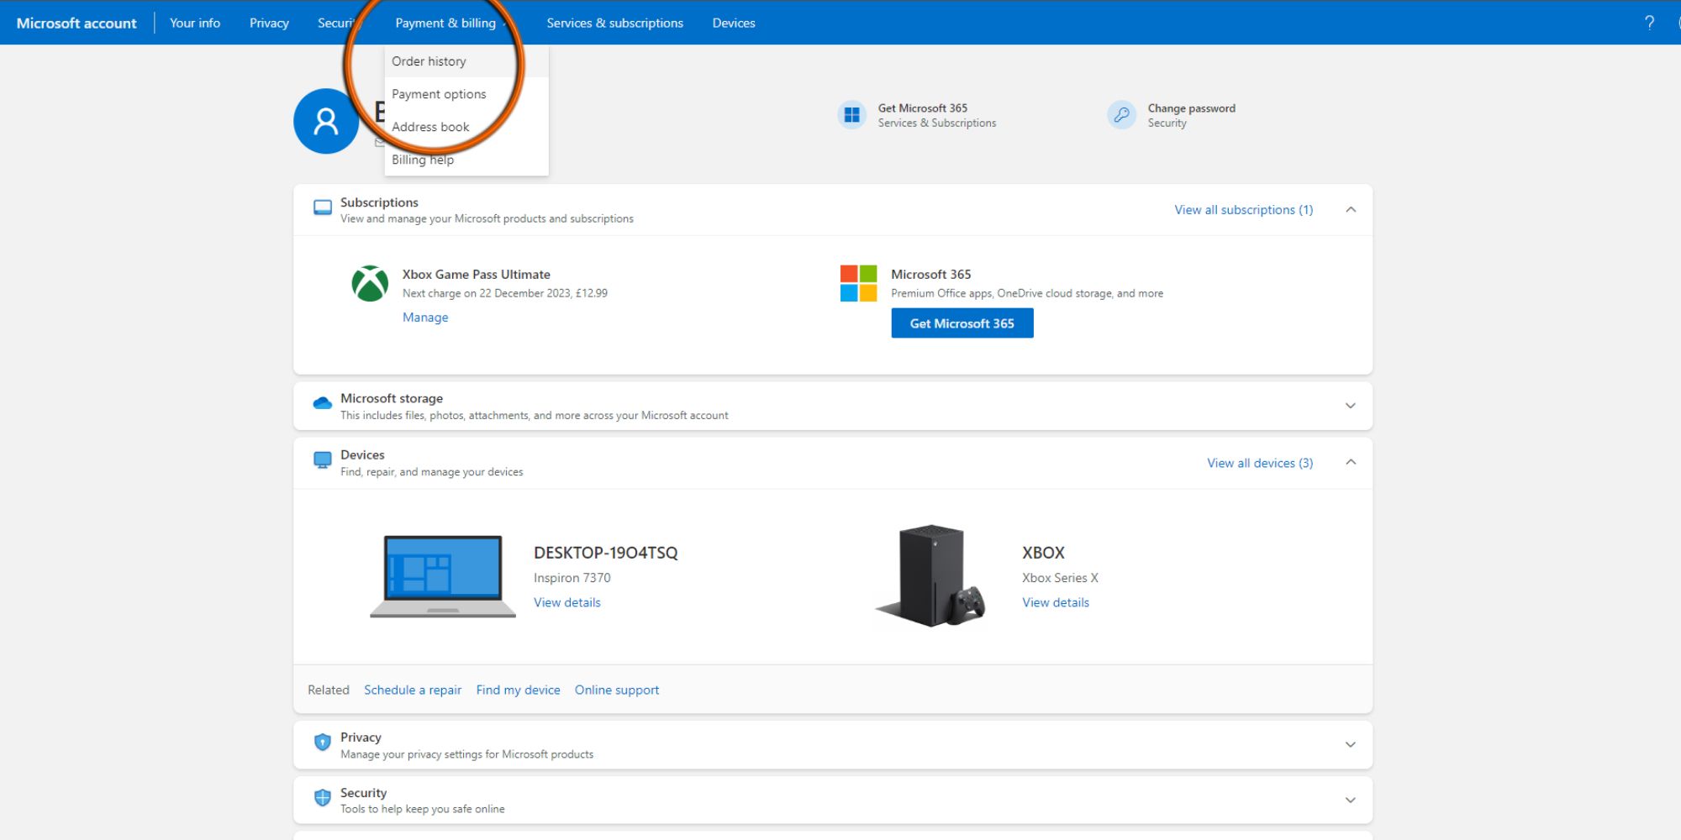
Task: Click the Change password shortcut text
Action: click(1192, 108)
